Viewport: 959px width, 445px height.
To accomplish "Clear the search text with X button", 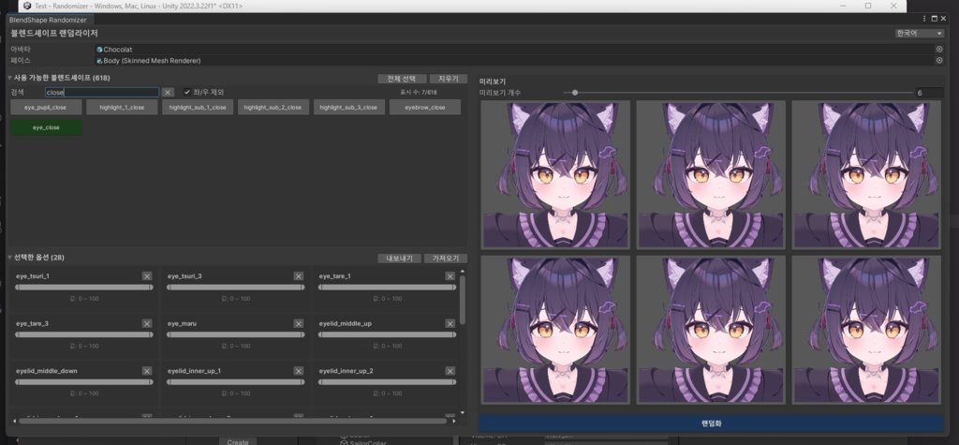I will point(169,93).
